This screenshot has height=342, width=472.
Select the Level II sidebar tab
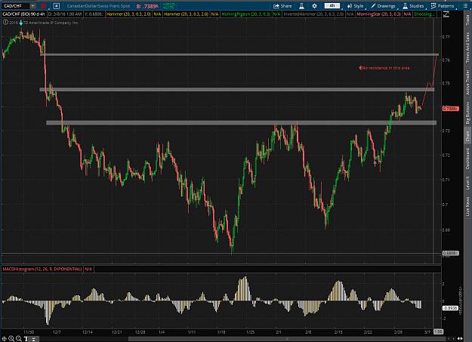click(467, 183)
